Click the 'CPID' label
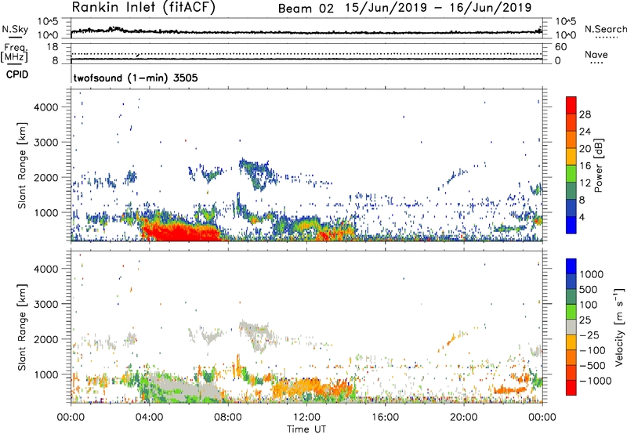 click(x=17, y=74)
